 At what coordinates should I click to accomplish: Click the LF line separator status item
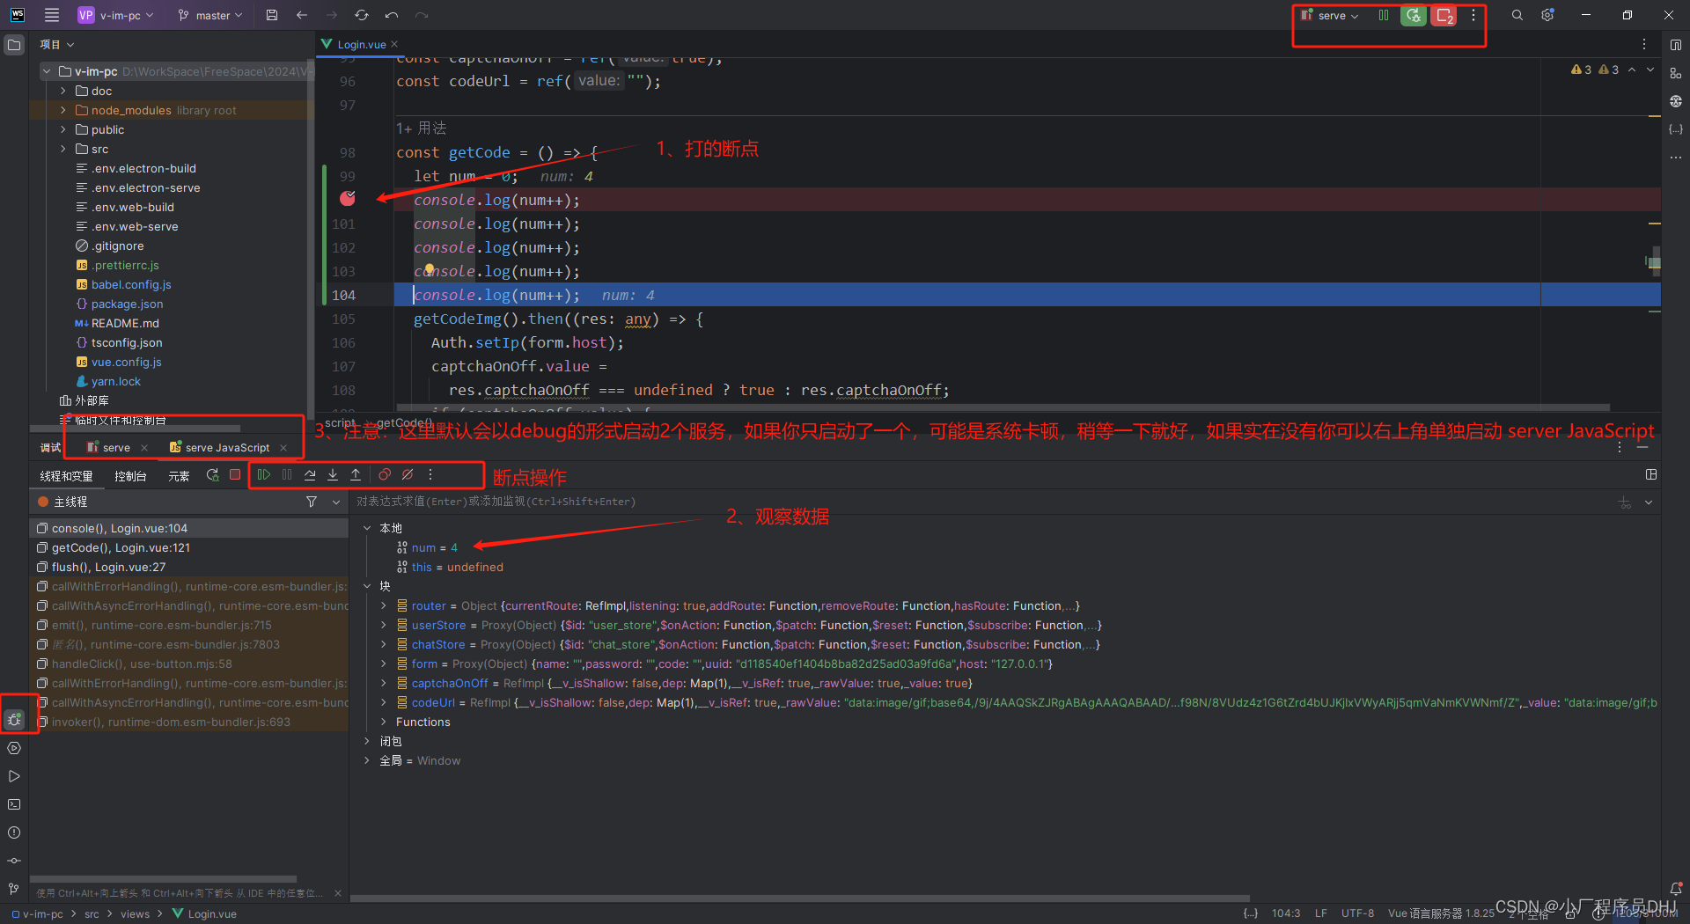pos(1320,913)
